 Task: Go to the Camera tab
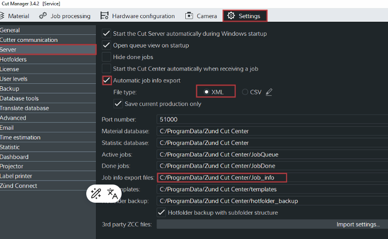pos(201,16)
